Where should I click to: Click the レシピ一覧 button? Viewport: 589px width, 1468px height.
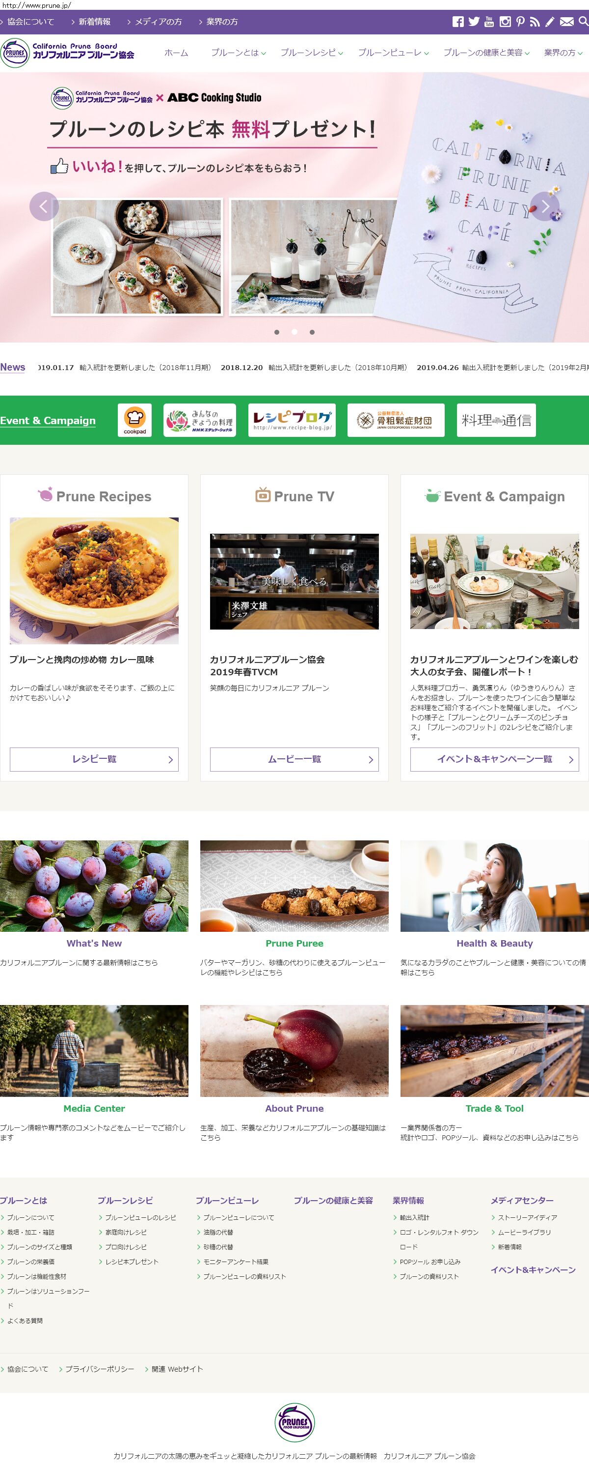click(x=94, y=759)
